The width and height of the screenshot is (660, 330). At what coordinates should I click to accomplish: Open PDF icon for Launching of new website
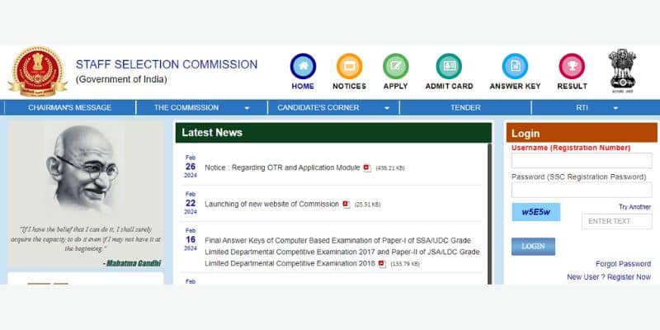pyautogui.click(x=346, y=204)
